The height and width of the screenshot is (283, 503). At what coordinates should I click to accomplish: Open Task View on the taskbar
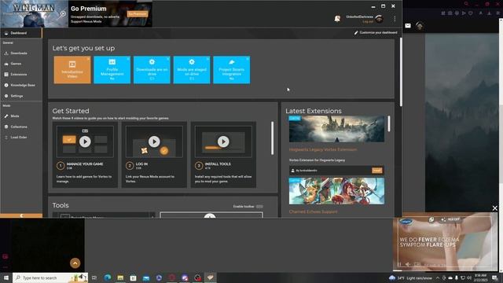(94, 277)
